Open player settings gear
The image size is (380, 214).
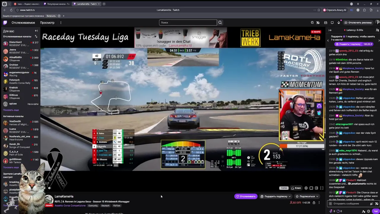click(306, 188)
